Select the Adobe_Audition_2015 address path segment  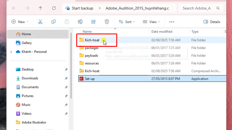pos(137,8)
